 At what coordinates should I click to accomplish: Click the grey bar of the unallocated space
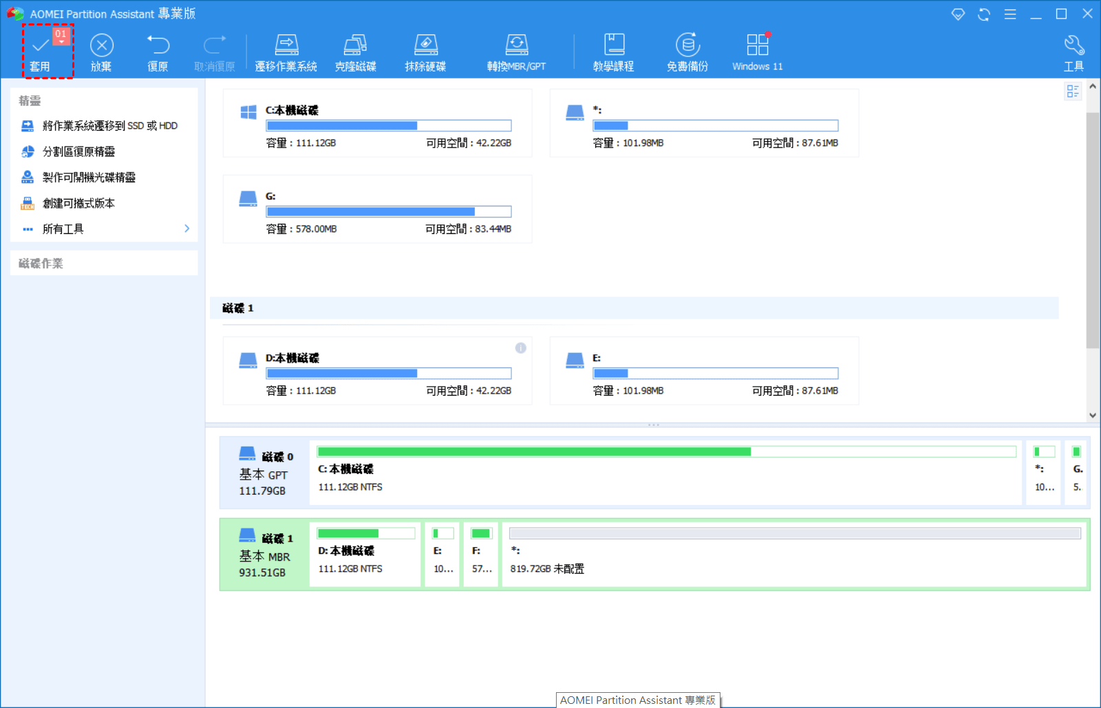(x=795, y=533)
